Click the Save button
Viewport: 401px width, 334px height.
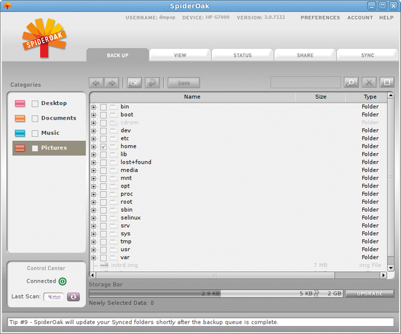tap(184, 83)
